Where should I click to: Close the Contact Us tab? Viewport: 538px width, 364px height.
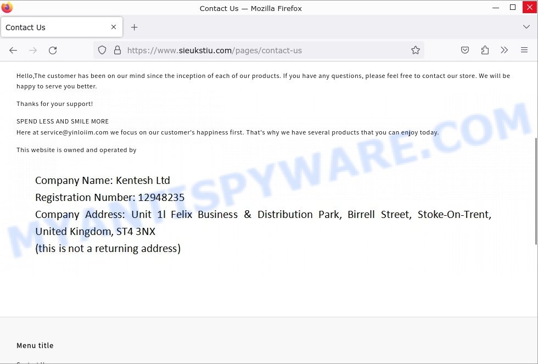[114, 27]
